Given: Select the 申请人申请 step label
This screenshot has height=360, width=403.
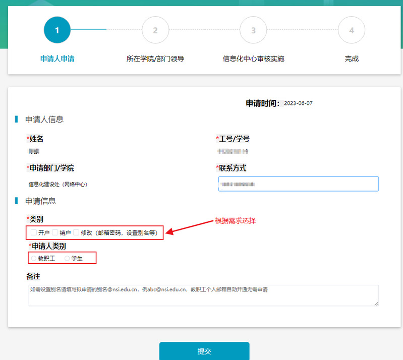Looking at the screenshot, I should [x=57, y=58].
